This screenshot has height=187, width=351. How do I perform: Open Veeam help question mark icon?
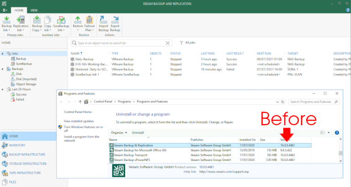pos(348,10)
